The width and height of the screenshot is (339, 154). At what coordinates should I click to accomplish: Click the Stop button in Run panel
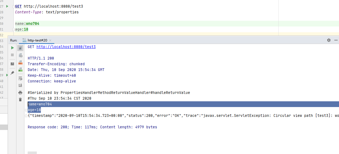[x=12, y=55]
